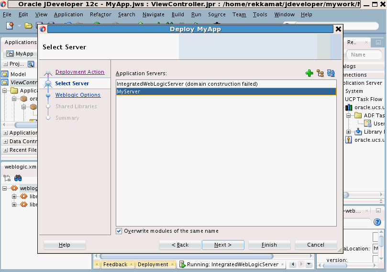
Task: Collapse the 'ora' package node in the project tree
Action: [x=14, y=99]
